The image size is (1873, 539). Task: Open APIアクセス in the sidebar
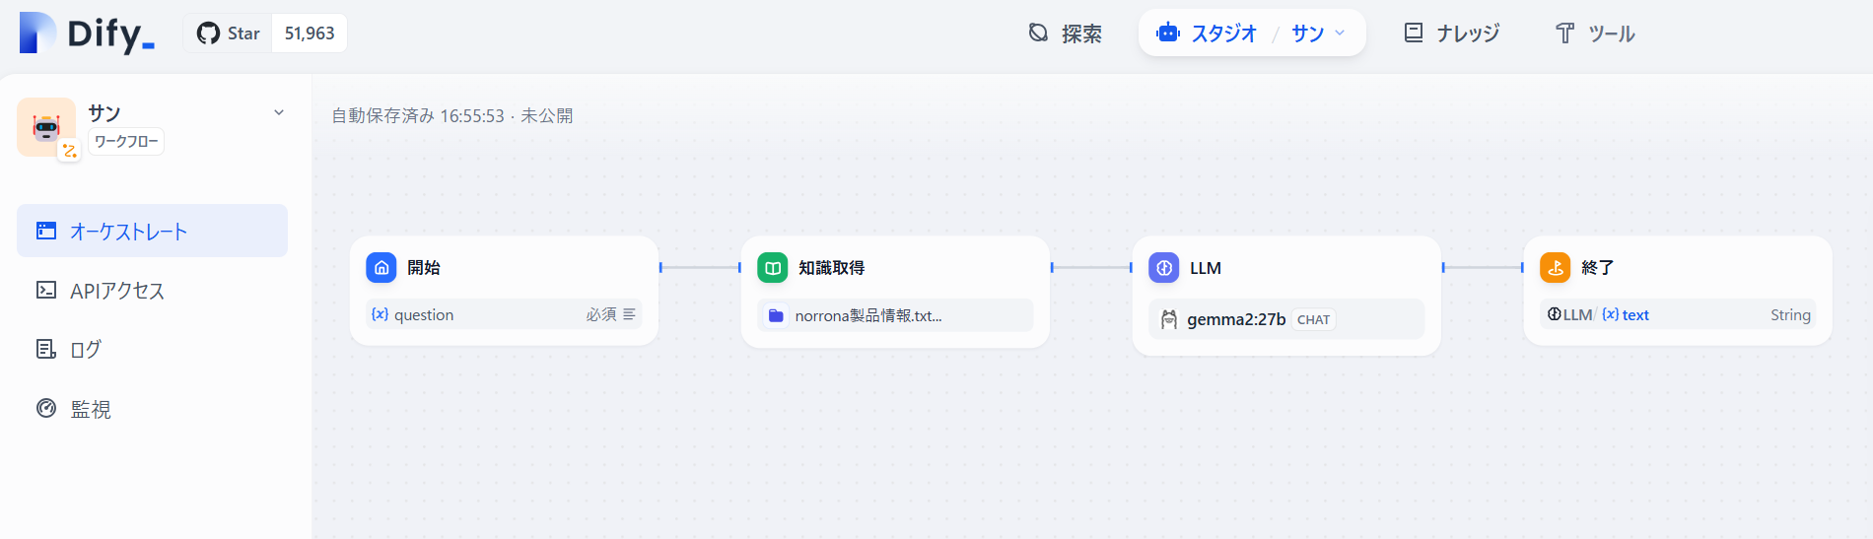click(152, 290)
